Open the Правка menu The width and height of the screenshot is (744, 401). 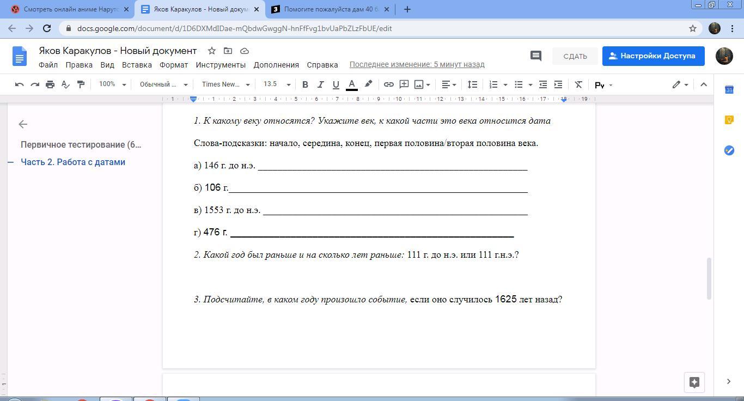pyautogui.click(x=79, y=65)
